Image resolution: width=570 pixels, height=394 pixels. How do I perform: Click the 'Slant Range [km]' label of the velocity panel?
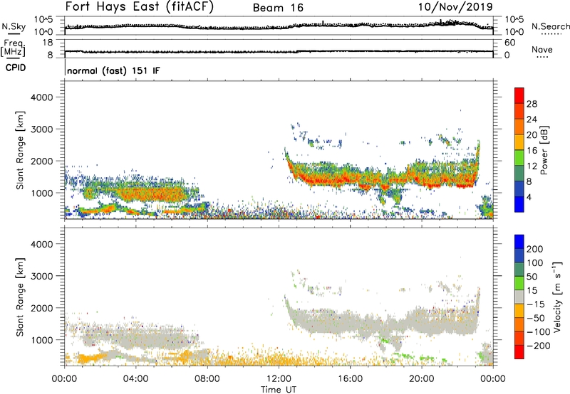[x=20, y=297]
